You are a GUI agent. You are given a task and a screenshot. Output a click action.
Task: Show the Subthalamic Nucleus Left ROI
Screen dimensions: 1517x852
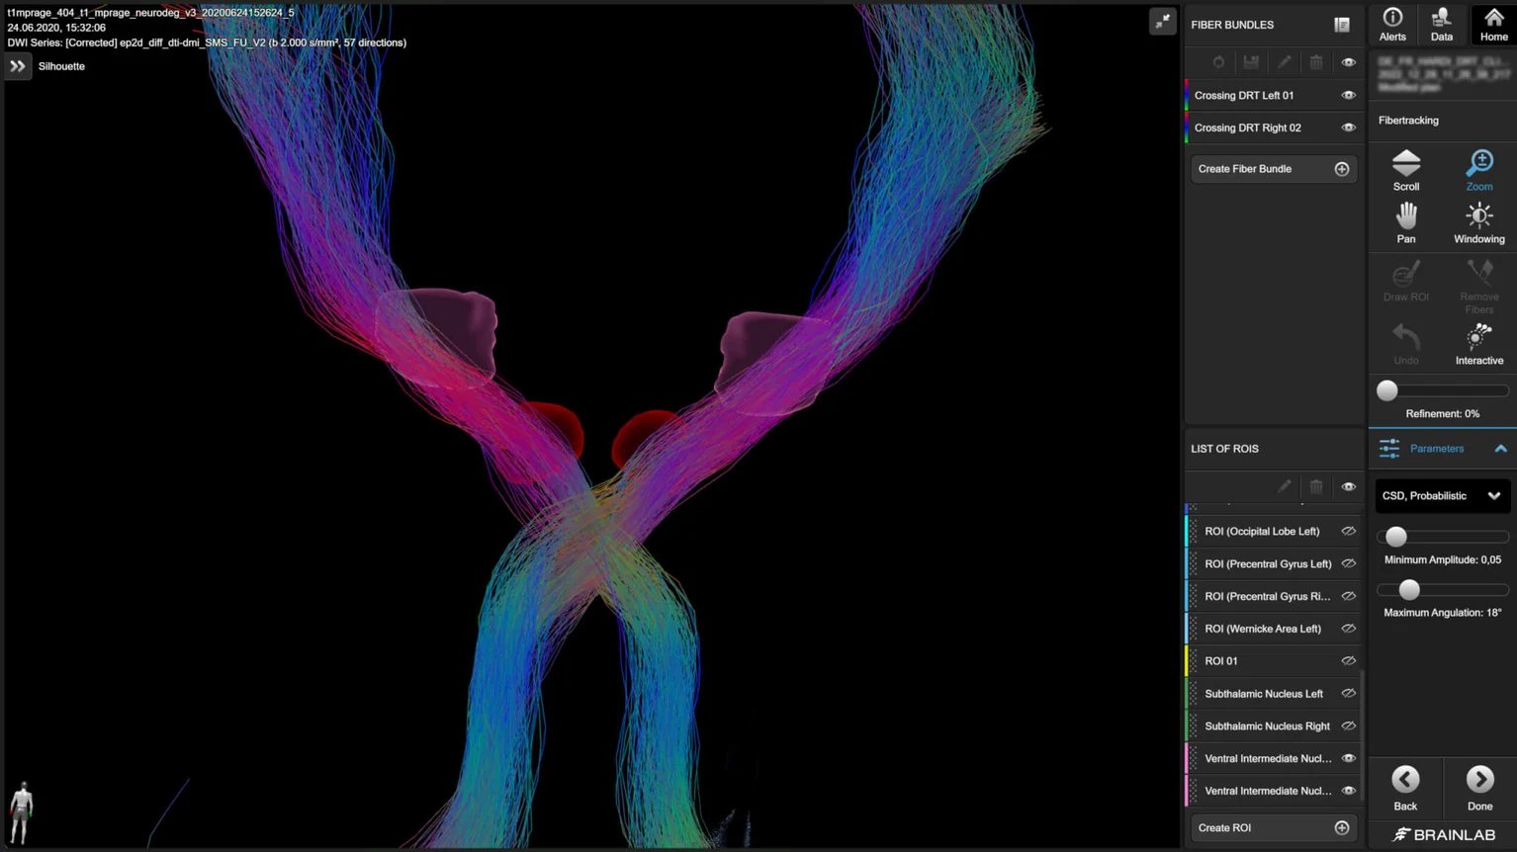pos(1348,694)
